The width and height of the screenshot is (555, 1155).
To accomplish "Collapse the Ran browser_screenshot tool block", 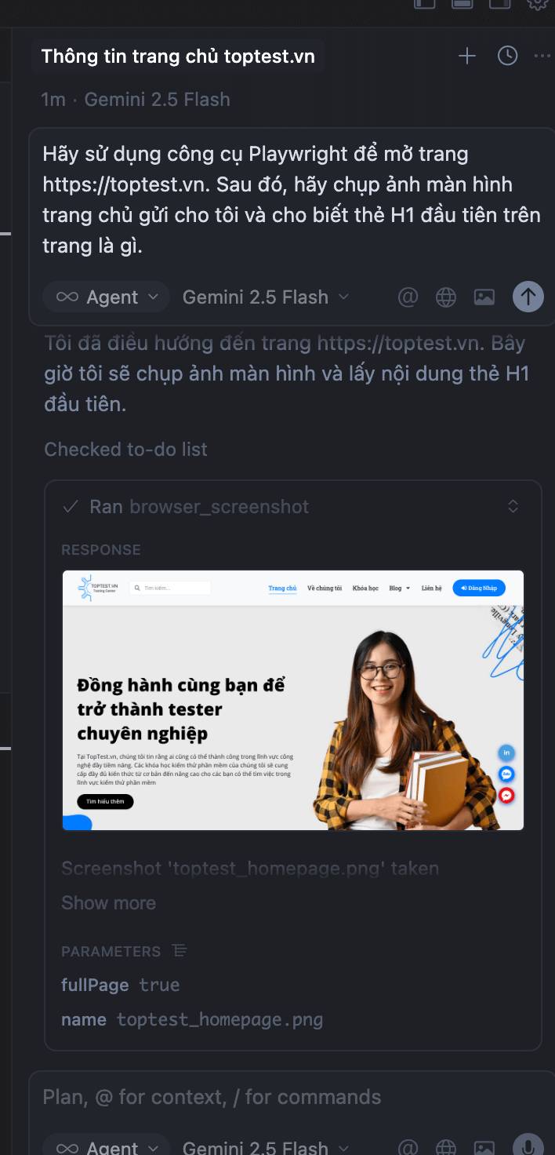I will 513,506.
